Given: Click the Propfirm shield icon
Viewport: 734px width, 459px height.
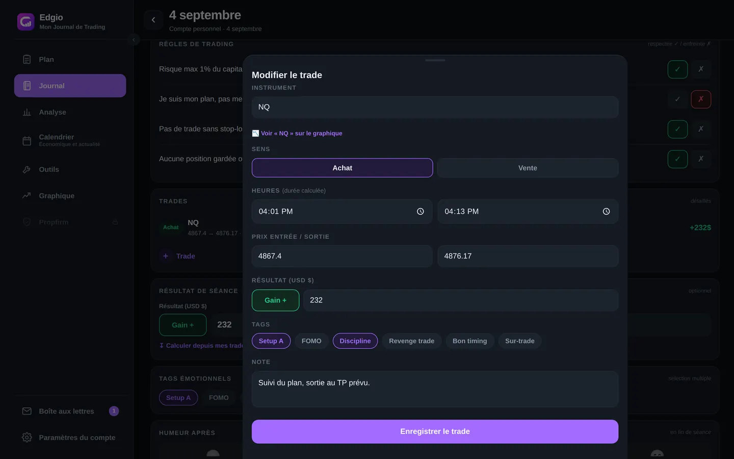Looking at the screenshot, I should (x=27, y=222).
